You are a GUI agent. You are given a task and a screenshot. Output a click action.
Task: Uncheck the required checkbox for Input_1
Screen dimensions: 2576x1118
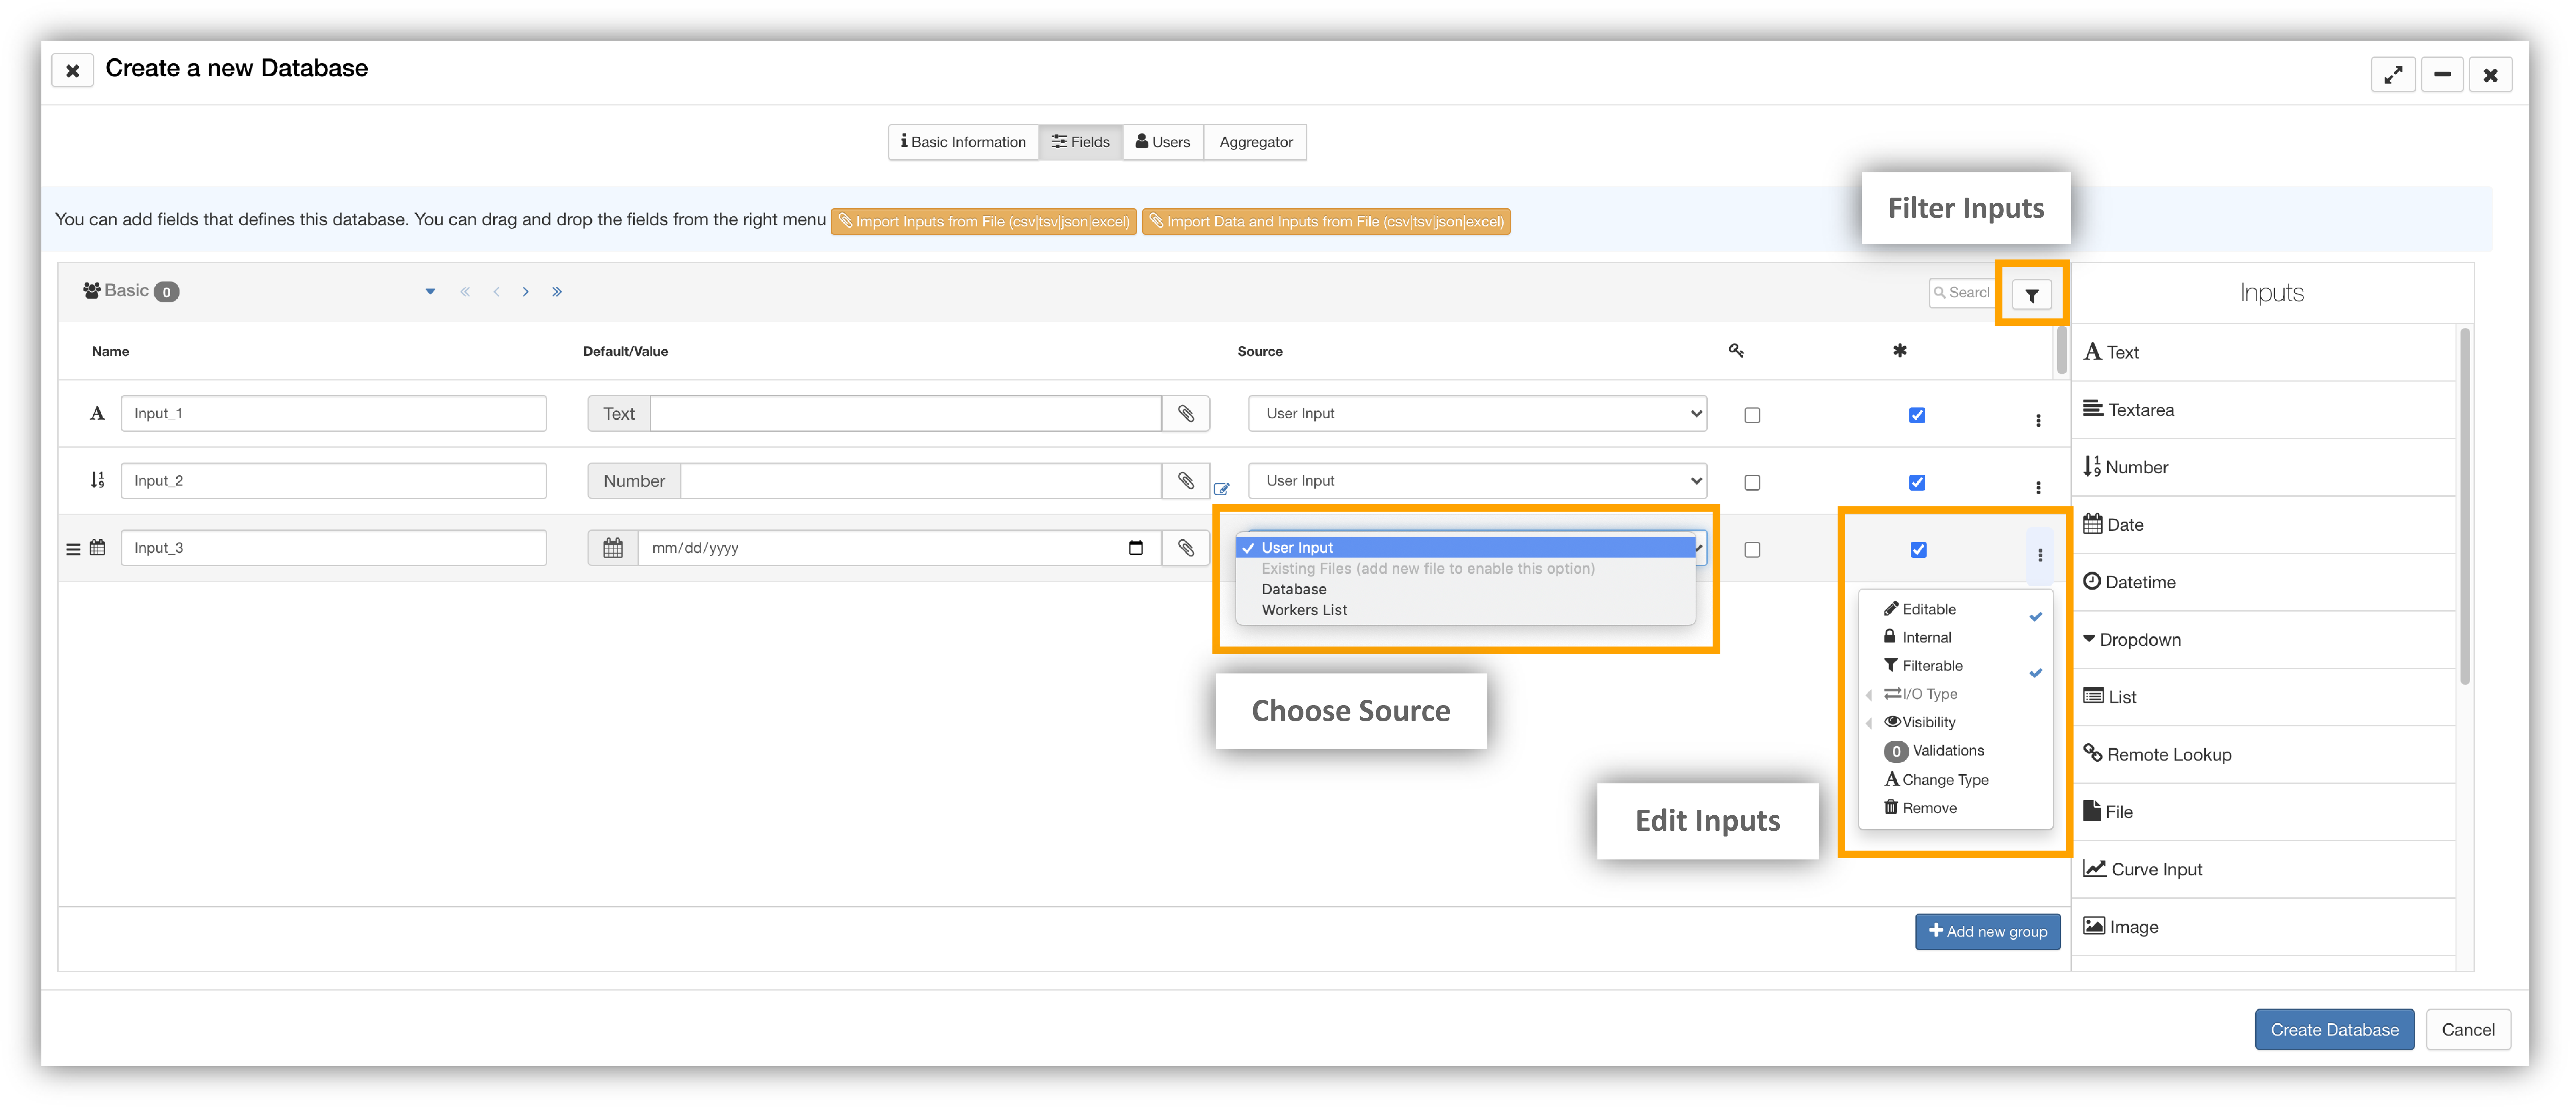coord(1917,415)
